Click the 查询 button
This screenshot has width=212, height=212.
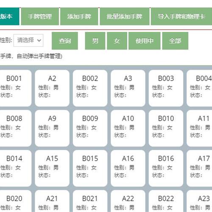(65, 41)
